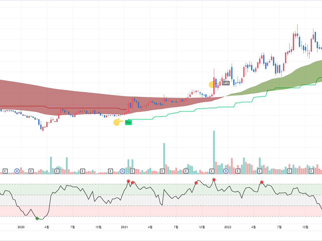Click the green Buy signal label
Image resolution: width=322 pixels, height=241 pixels.
(128, 122)
